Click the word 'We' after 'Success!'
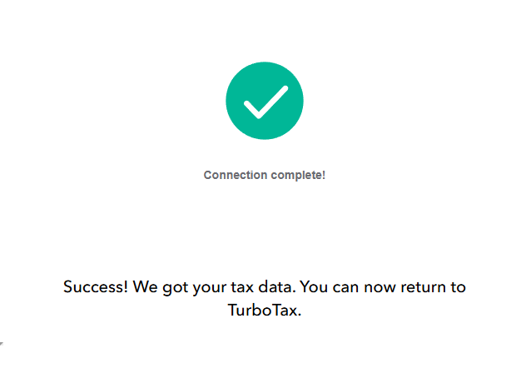This screenshot has height=388, width=516. click(145, 286)
